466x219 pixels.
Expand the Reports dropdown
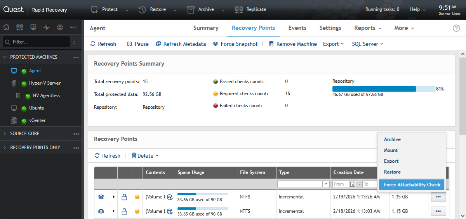pyautogui.click(x=368, y=28)
